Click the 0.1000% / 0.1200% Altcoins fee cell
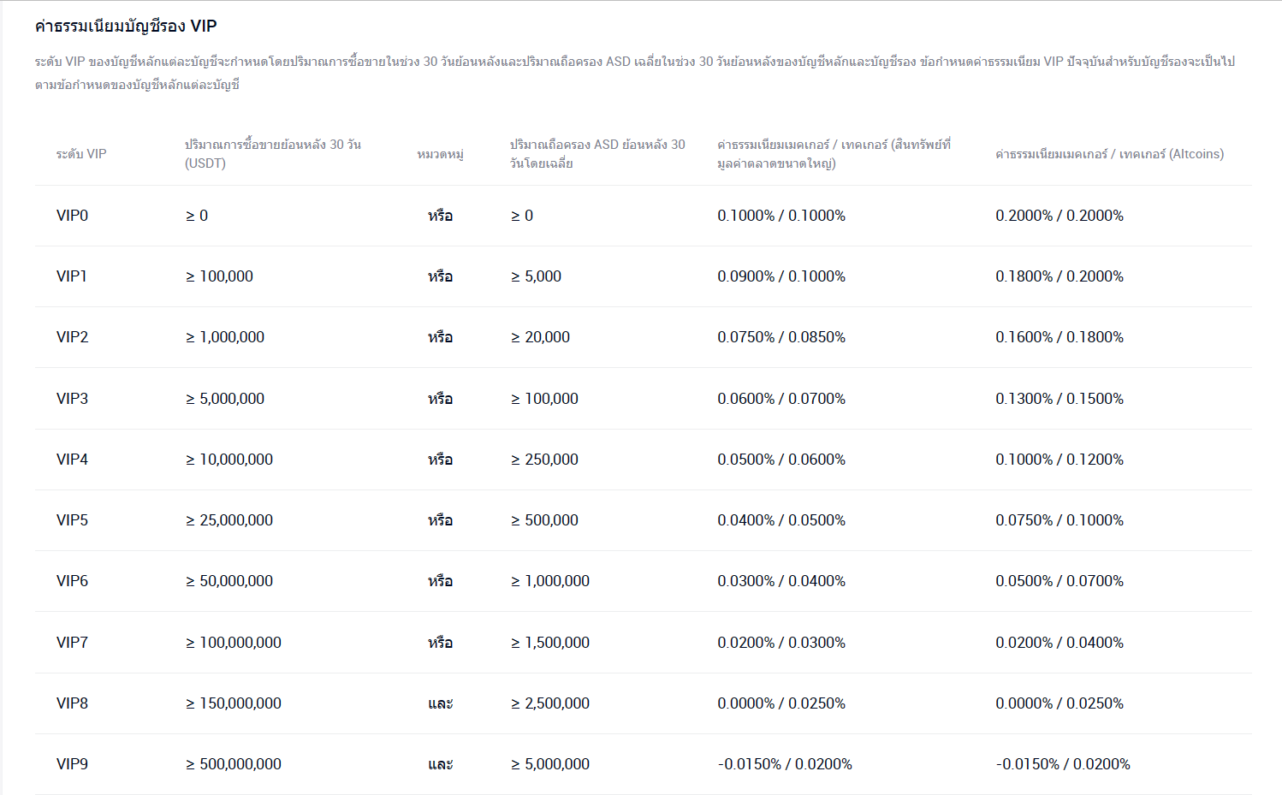The width and height of the screenshot is (1282, 795). 1059,460
